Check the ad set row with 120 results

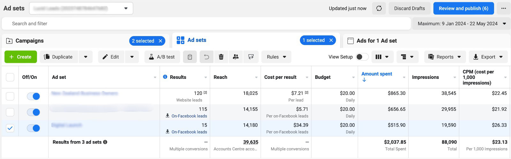pyautogui.click(x=10, y=96)
